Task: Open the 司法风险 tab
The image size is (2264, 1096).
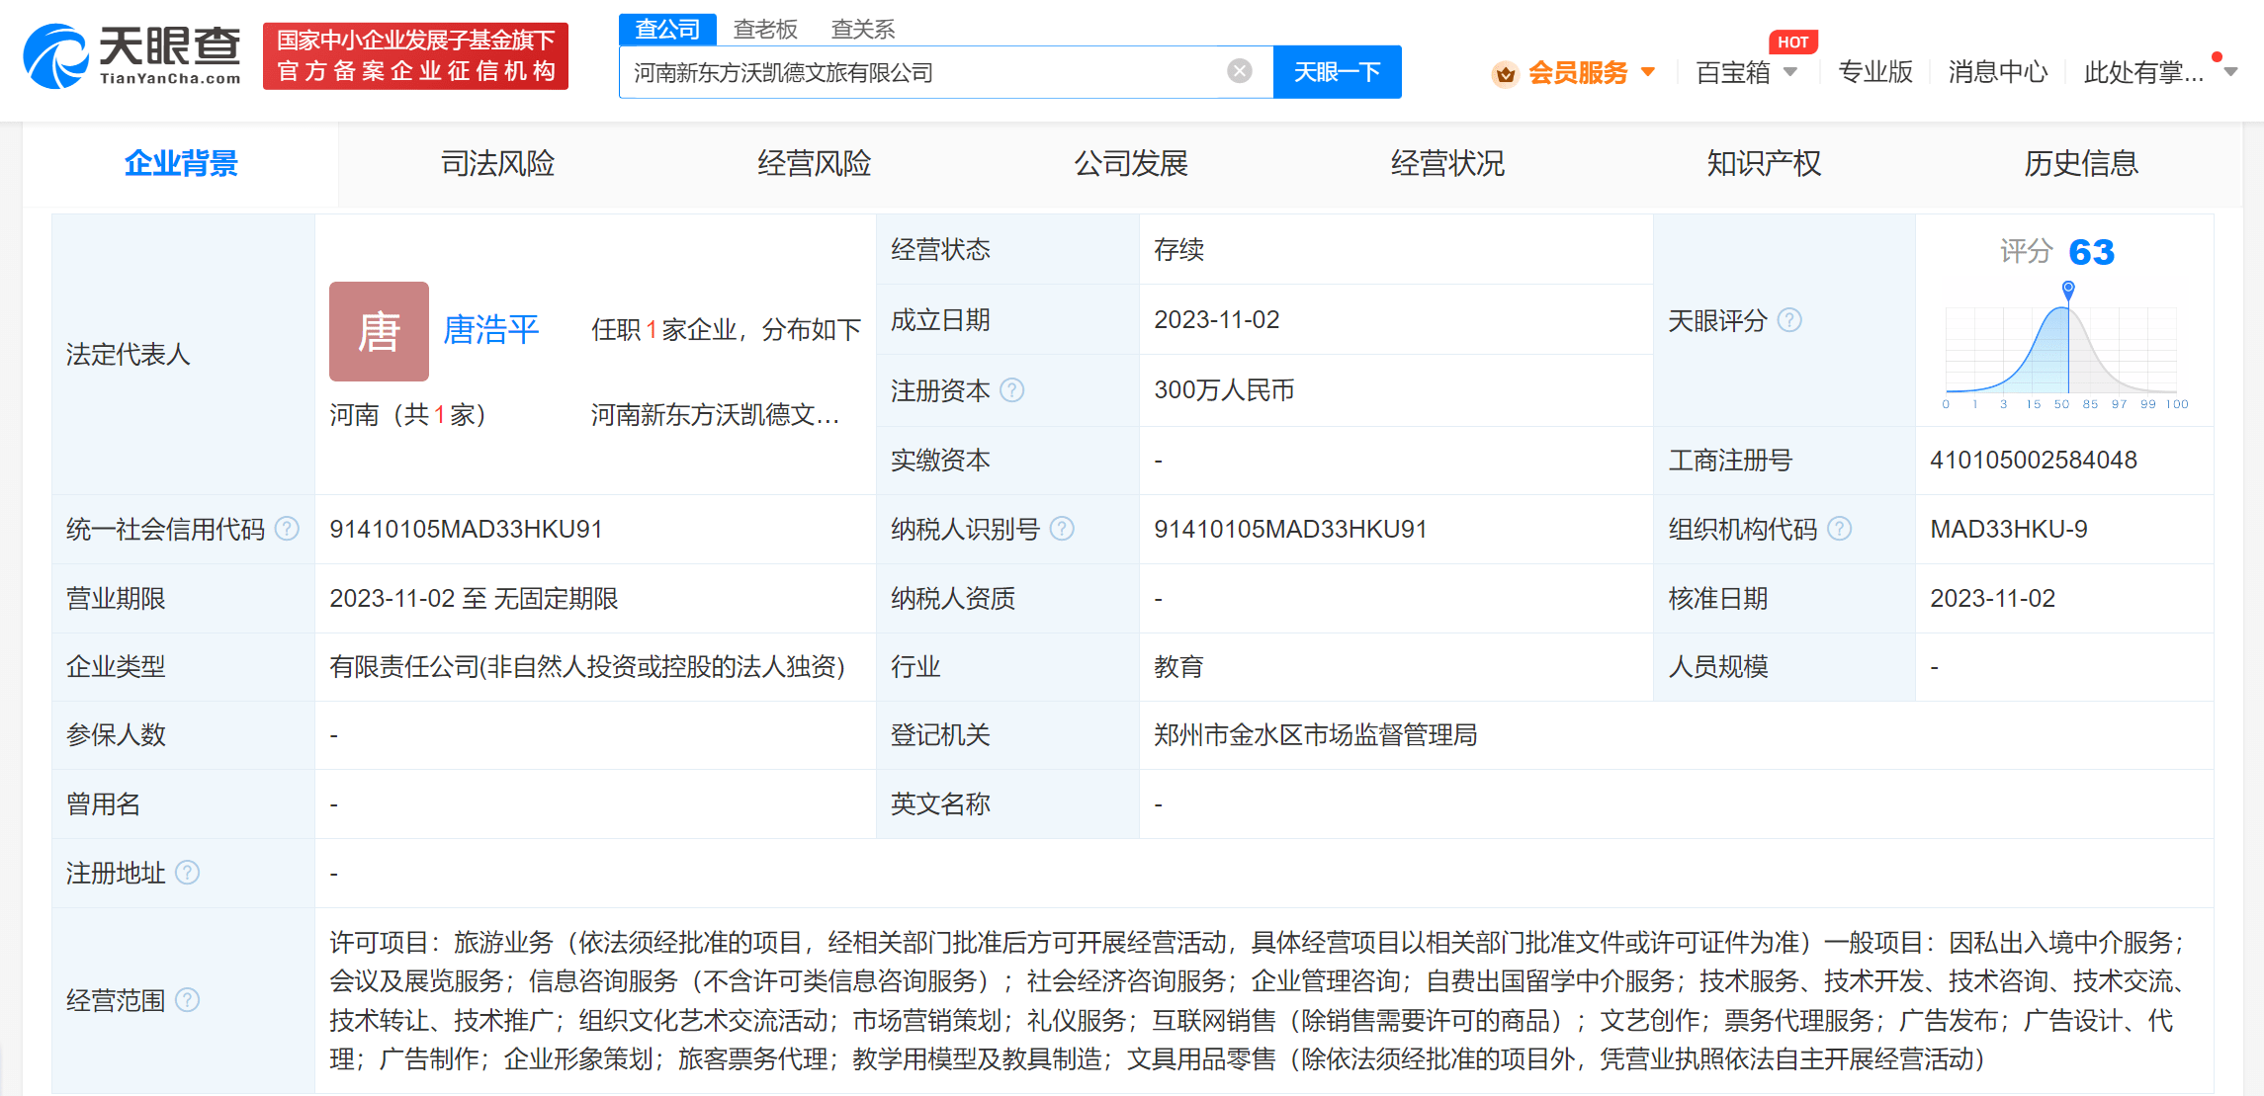Action: (497, 163)
